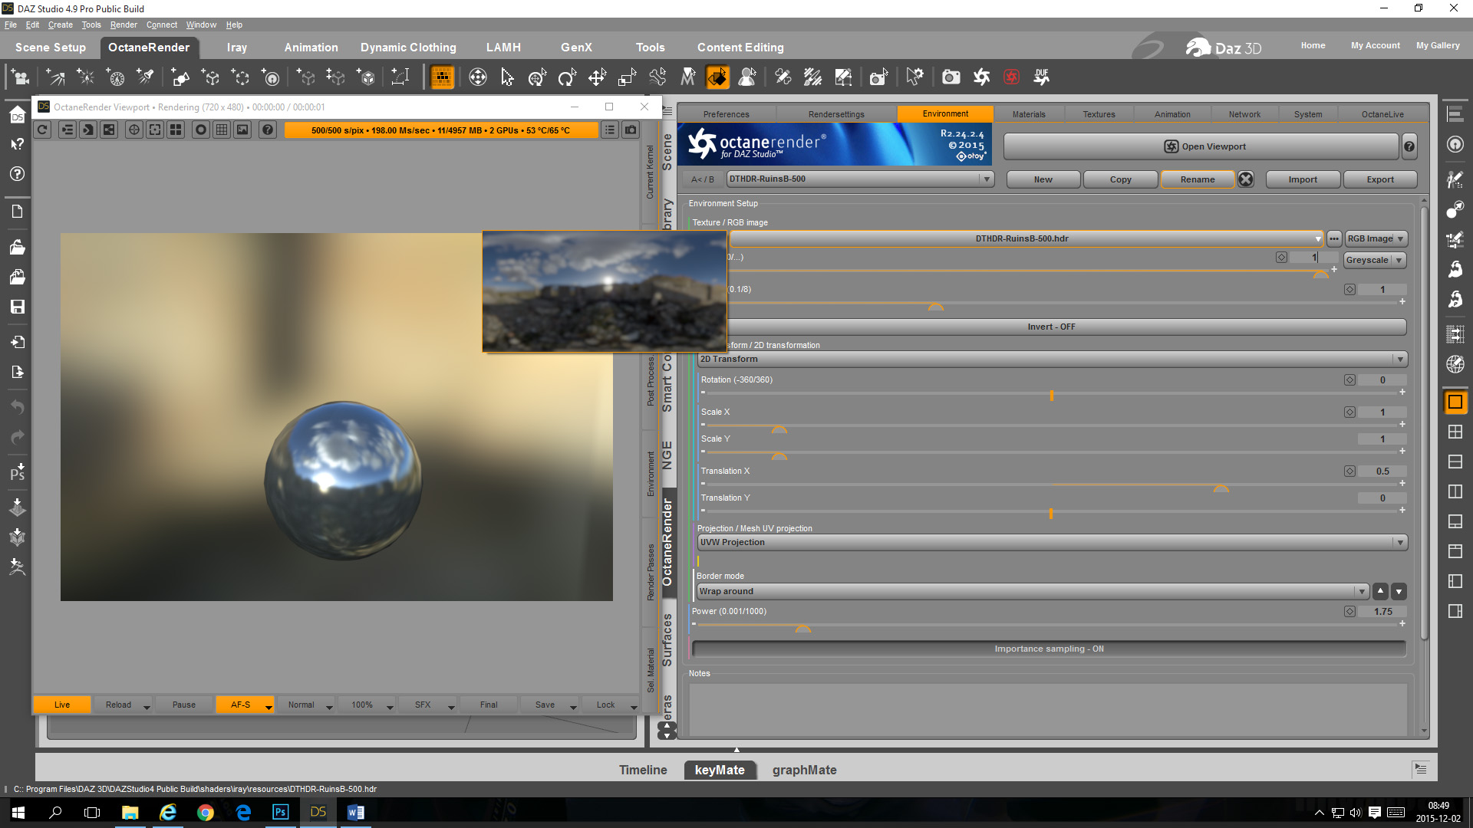Expand the DTHDR-RuinsB-500 environment preset dropdown

[986, 179]
